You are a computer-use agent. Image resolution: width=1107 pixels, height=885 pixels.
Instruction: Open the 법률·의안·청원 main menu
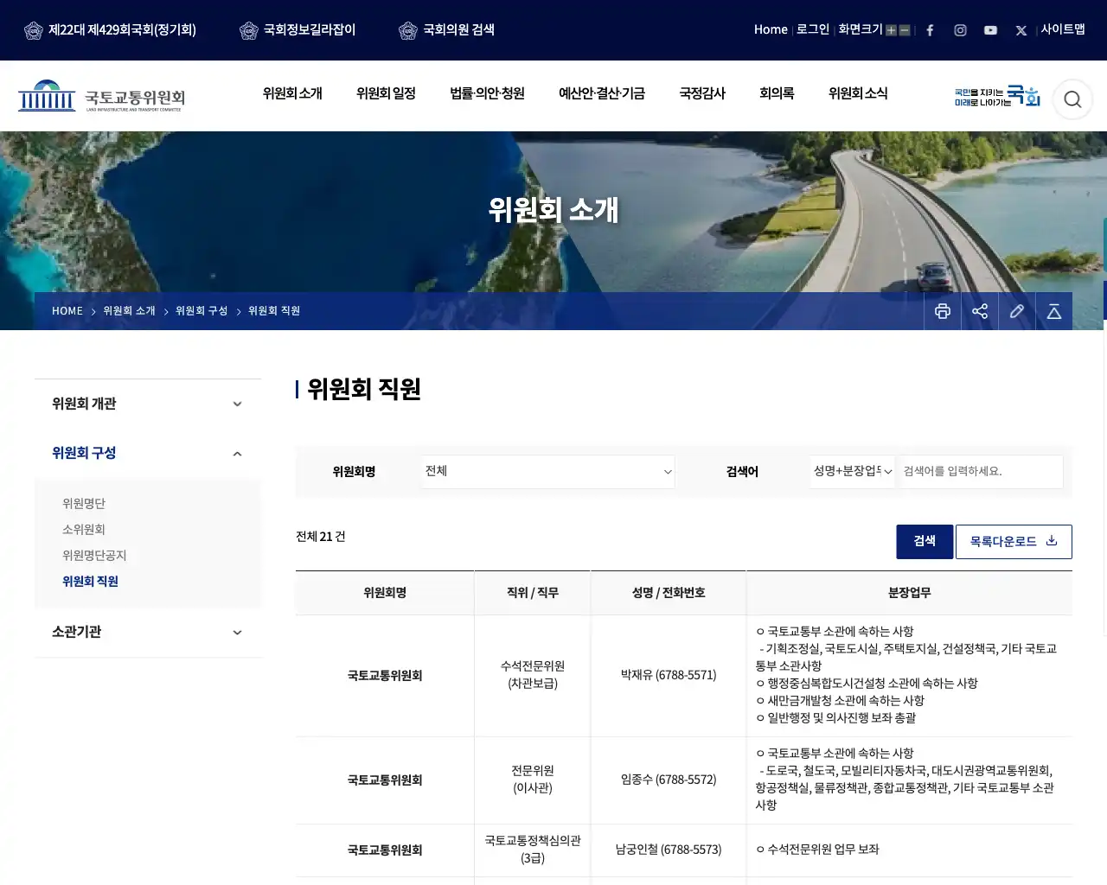coord(487,93)
